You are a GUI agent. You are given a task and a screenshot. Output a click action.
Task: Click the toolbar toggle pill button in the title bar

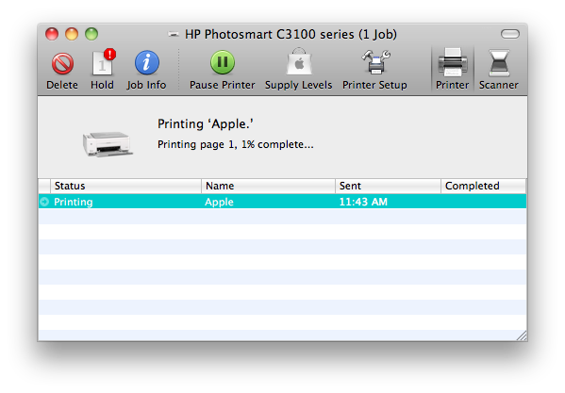point(510,34)
